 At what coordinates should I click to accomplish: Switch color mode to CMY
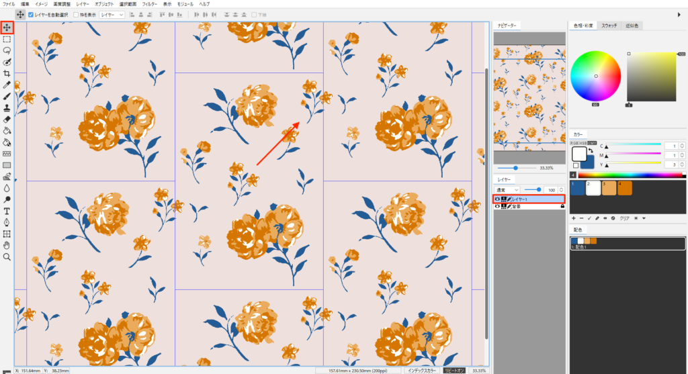[592, 143]
